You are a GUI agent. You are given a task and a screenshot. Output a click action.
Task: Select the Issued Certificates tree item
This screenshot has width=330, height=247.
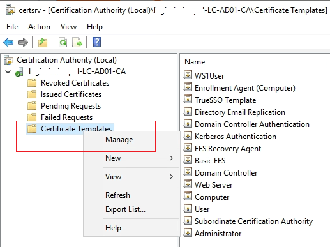pyautogui.click(x=71, y=94)
